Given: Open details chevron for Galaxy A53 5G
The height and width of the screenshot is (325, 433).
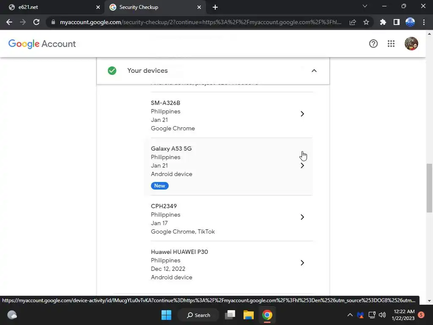Looking at the screenshot, I should 302,165.
